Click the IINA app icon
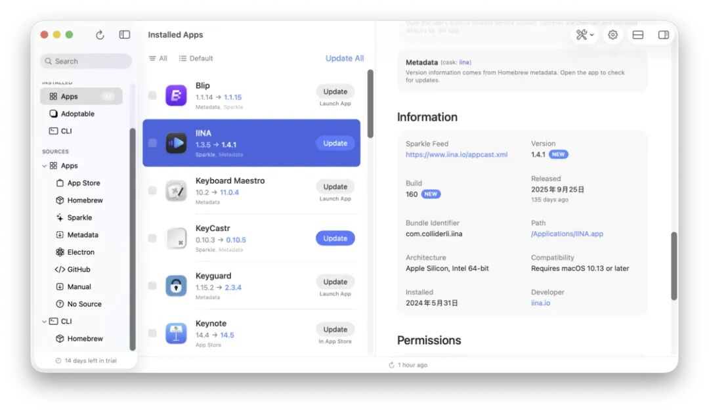The image size is (709, 413). tap(176, 143)
